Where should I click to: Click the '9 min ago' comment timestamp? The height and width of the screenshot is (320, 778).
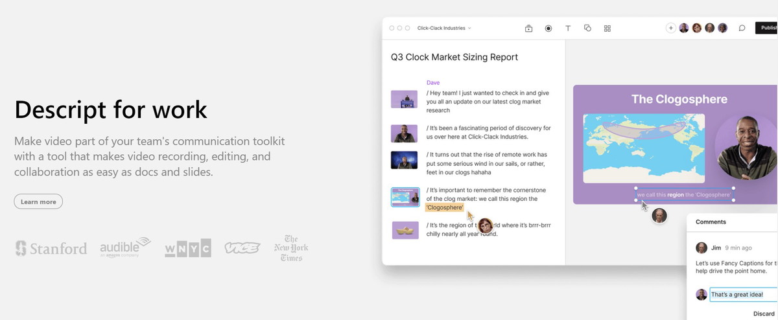coord(739,248)
